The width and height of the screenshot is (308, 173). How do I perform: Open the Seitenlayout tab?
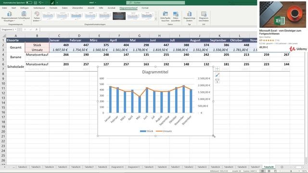39,8
